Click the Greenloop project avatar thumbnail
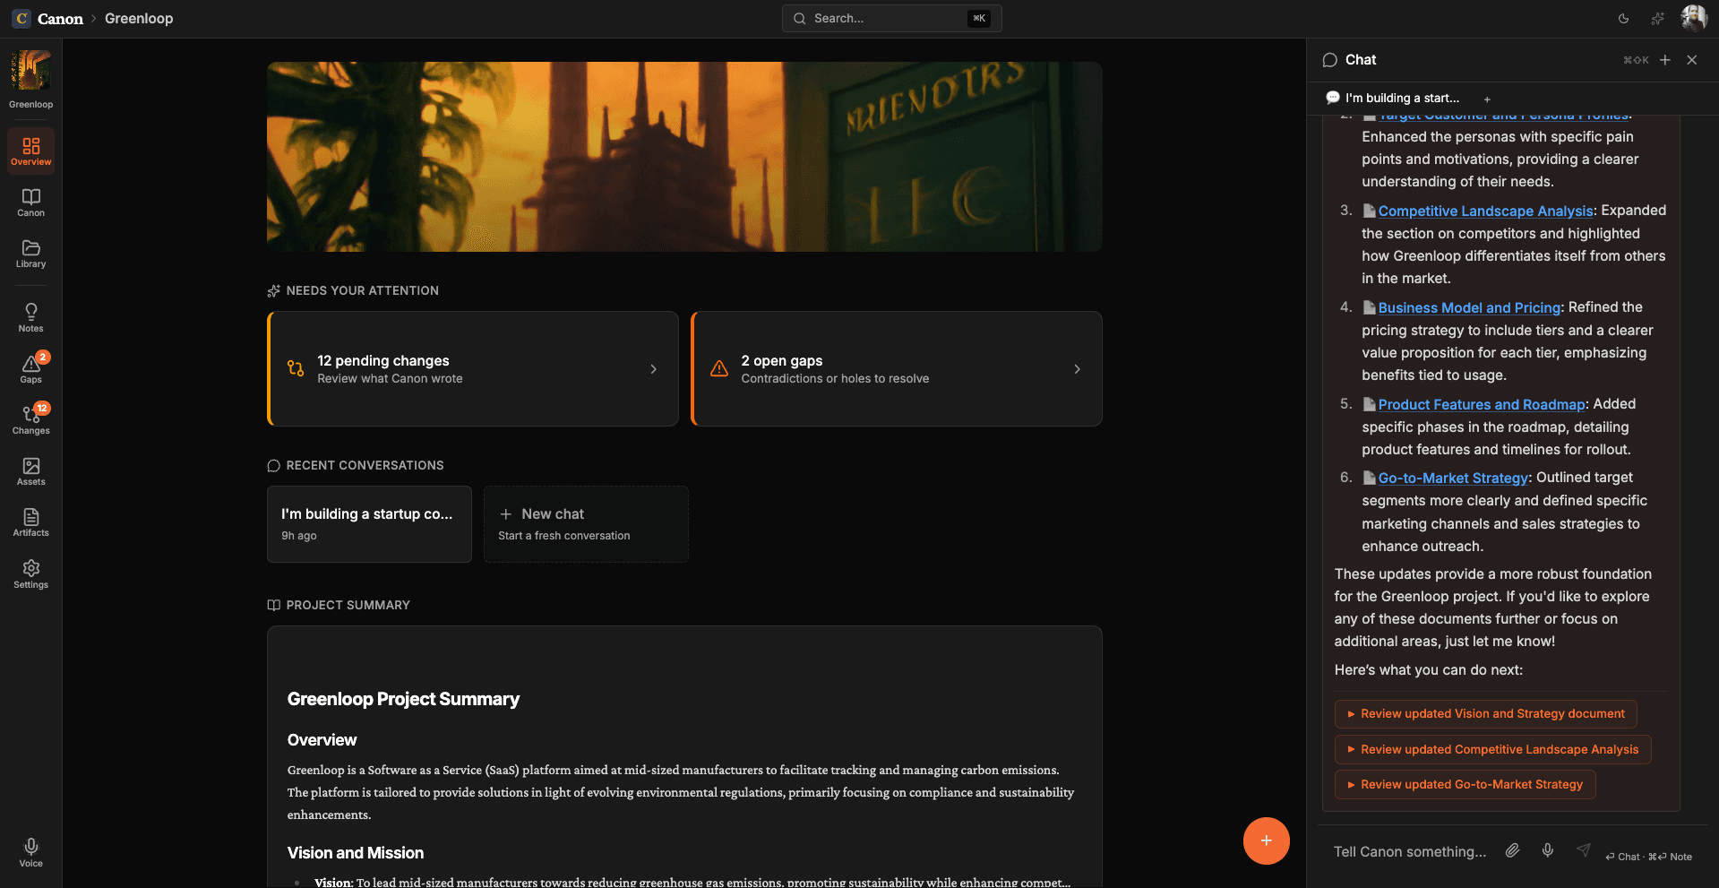 tap(30, 70)
